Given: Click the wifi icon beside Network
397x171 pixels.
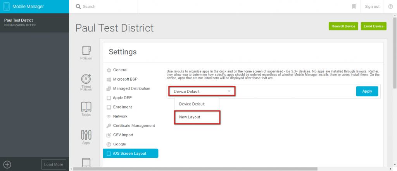Looking at the screenshot, I should coord(109,117).
